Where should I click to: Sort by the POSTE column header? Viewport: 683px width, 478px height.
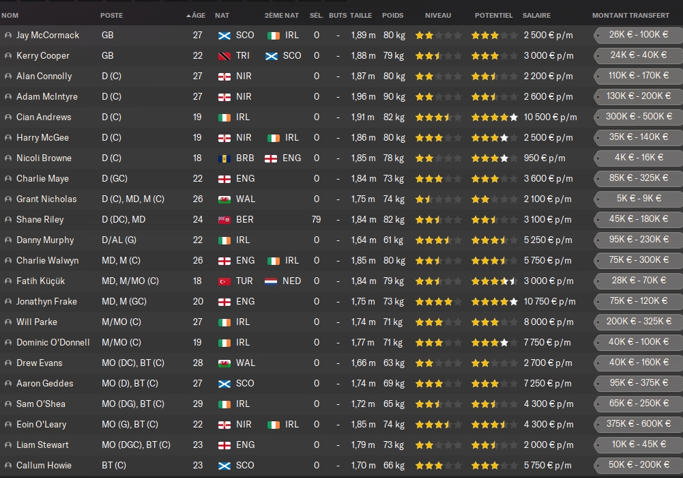point(112,15)
